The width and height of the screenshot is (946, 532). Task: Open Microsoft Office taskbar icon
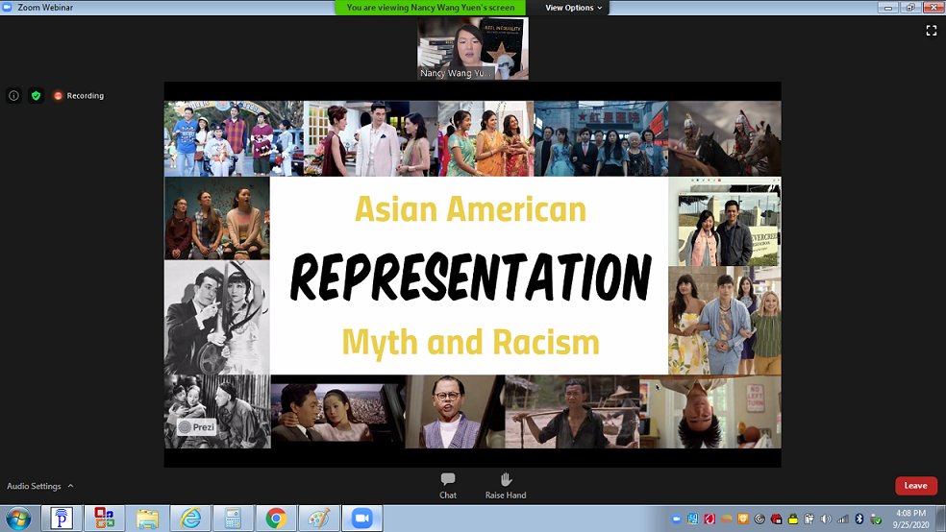tap(105, 519)
